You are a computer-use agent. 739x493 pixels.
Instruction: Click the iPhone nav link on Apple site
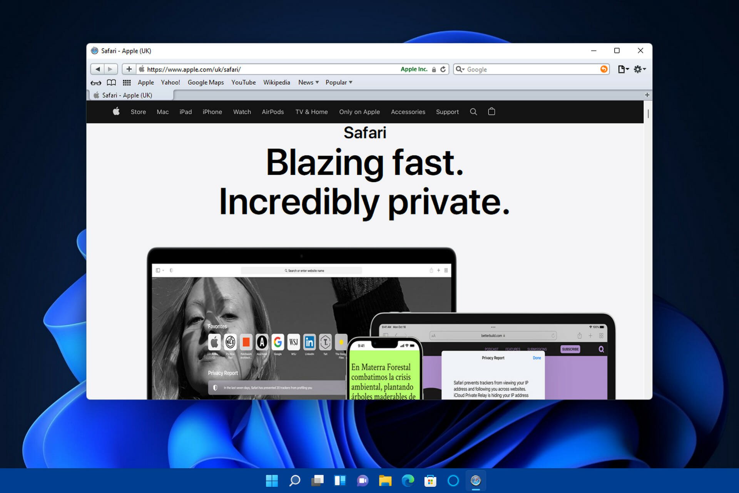tap(211, 112)
